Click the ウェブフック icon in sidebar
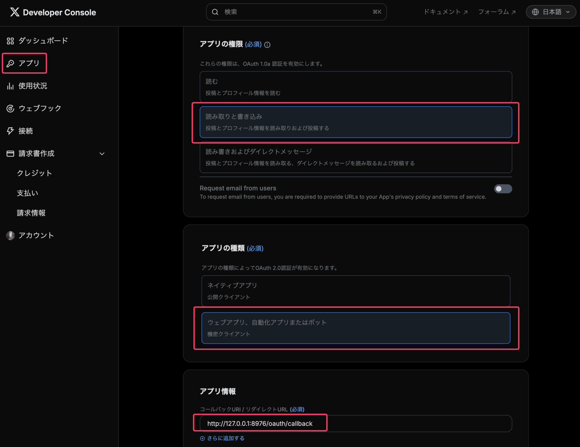The image size is (580, 447). point(10,108)
